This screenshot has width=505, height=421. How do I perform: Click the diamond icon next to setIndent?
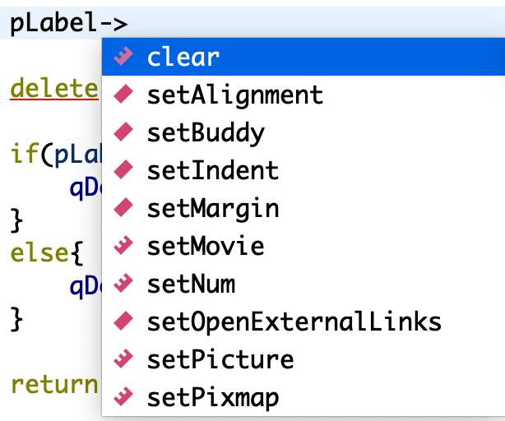(123, 169)
